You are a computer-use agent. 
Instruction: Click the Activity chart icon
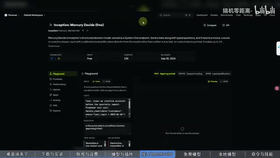click(x=51, y=100)
